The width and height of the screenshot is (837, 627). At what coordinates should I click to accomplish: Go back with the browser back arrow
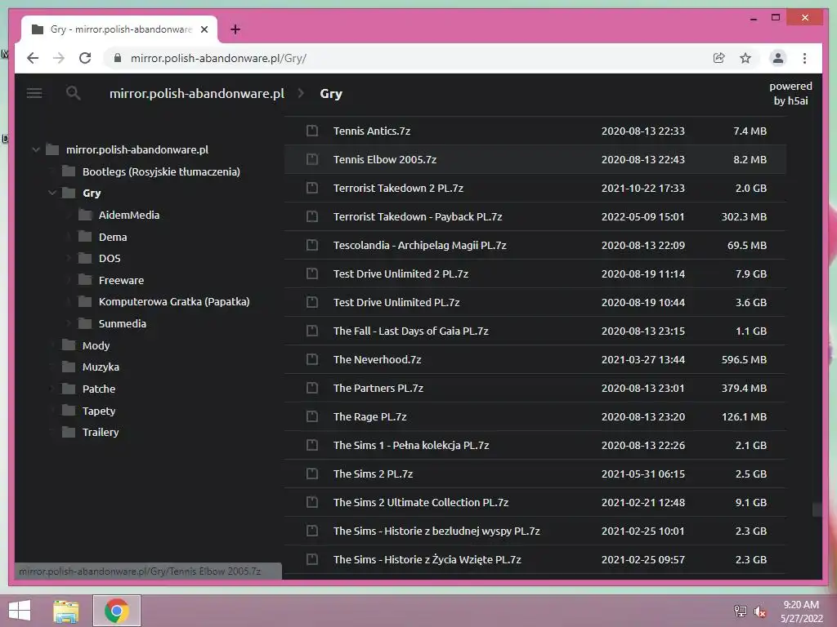click(x=33, y=58)
